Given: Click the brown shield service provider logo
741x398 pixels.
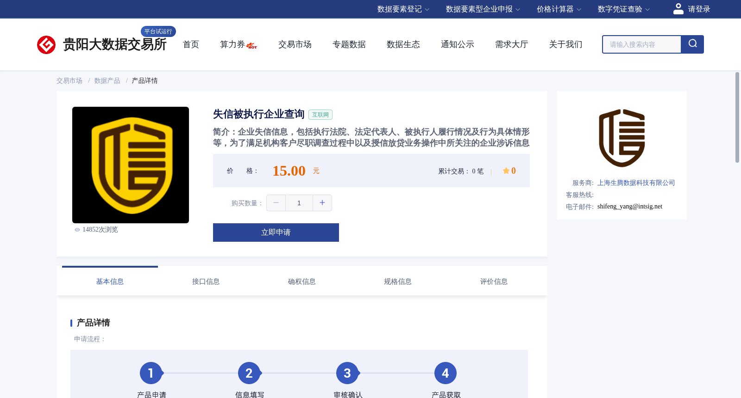Looking at the screenshot, I should pos(622,138).
